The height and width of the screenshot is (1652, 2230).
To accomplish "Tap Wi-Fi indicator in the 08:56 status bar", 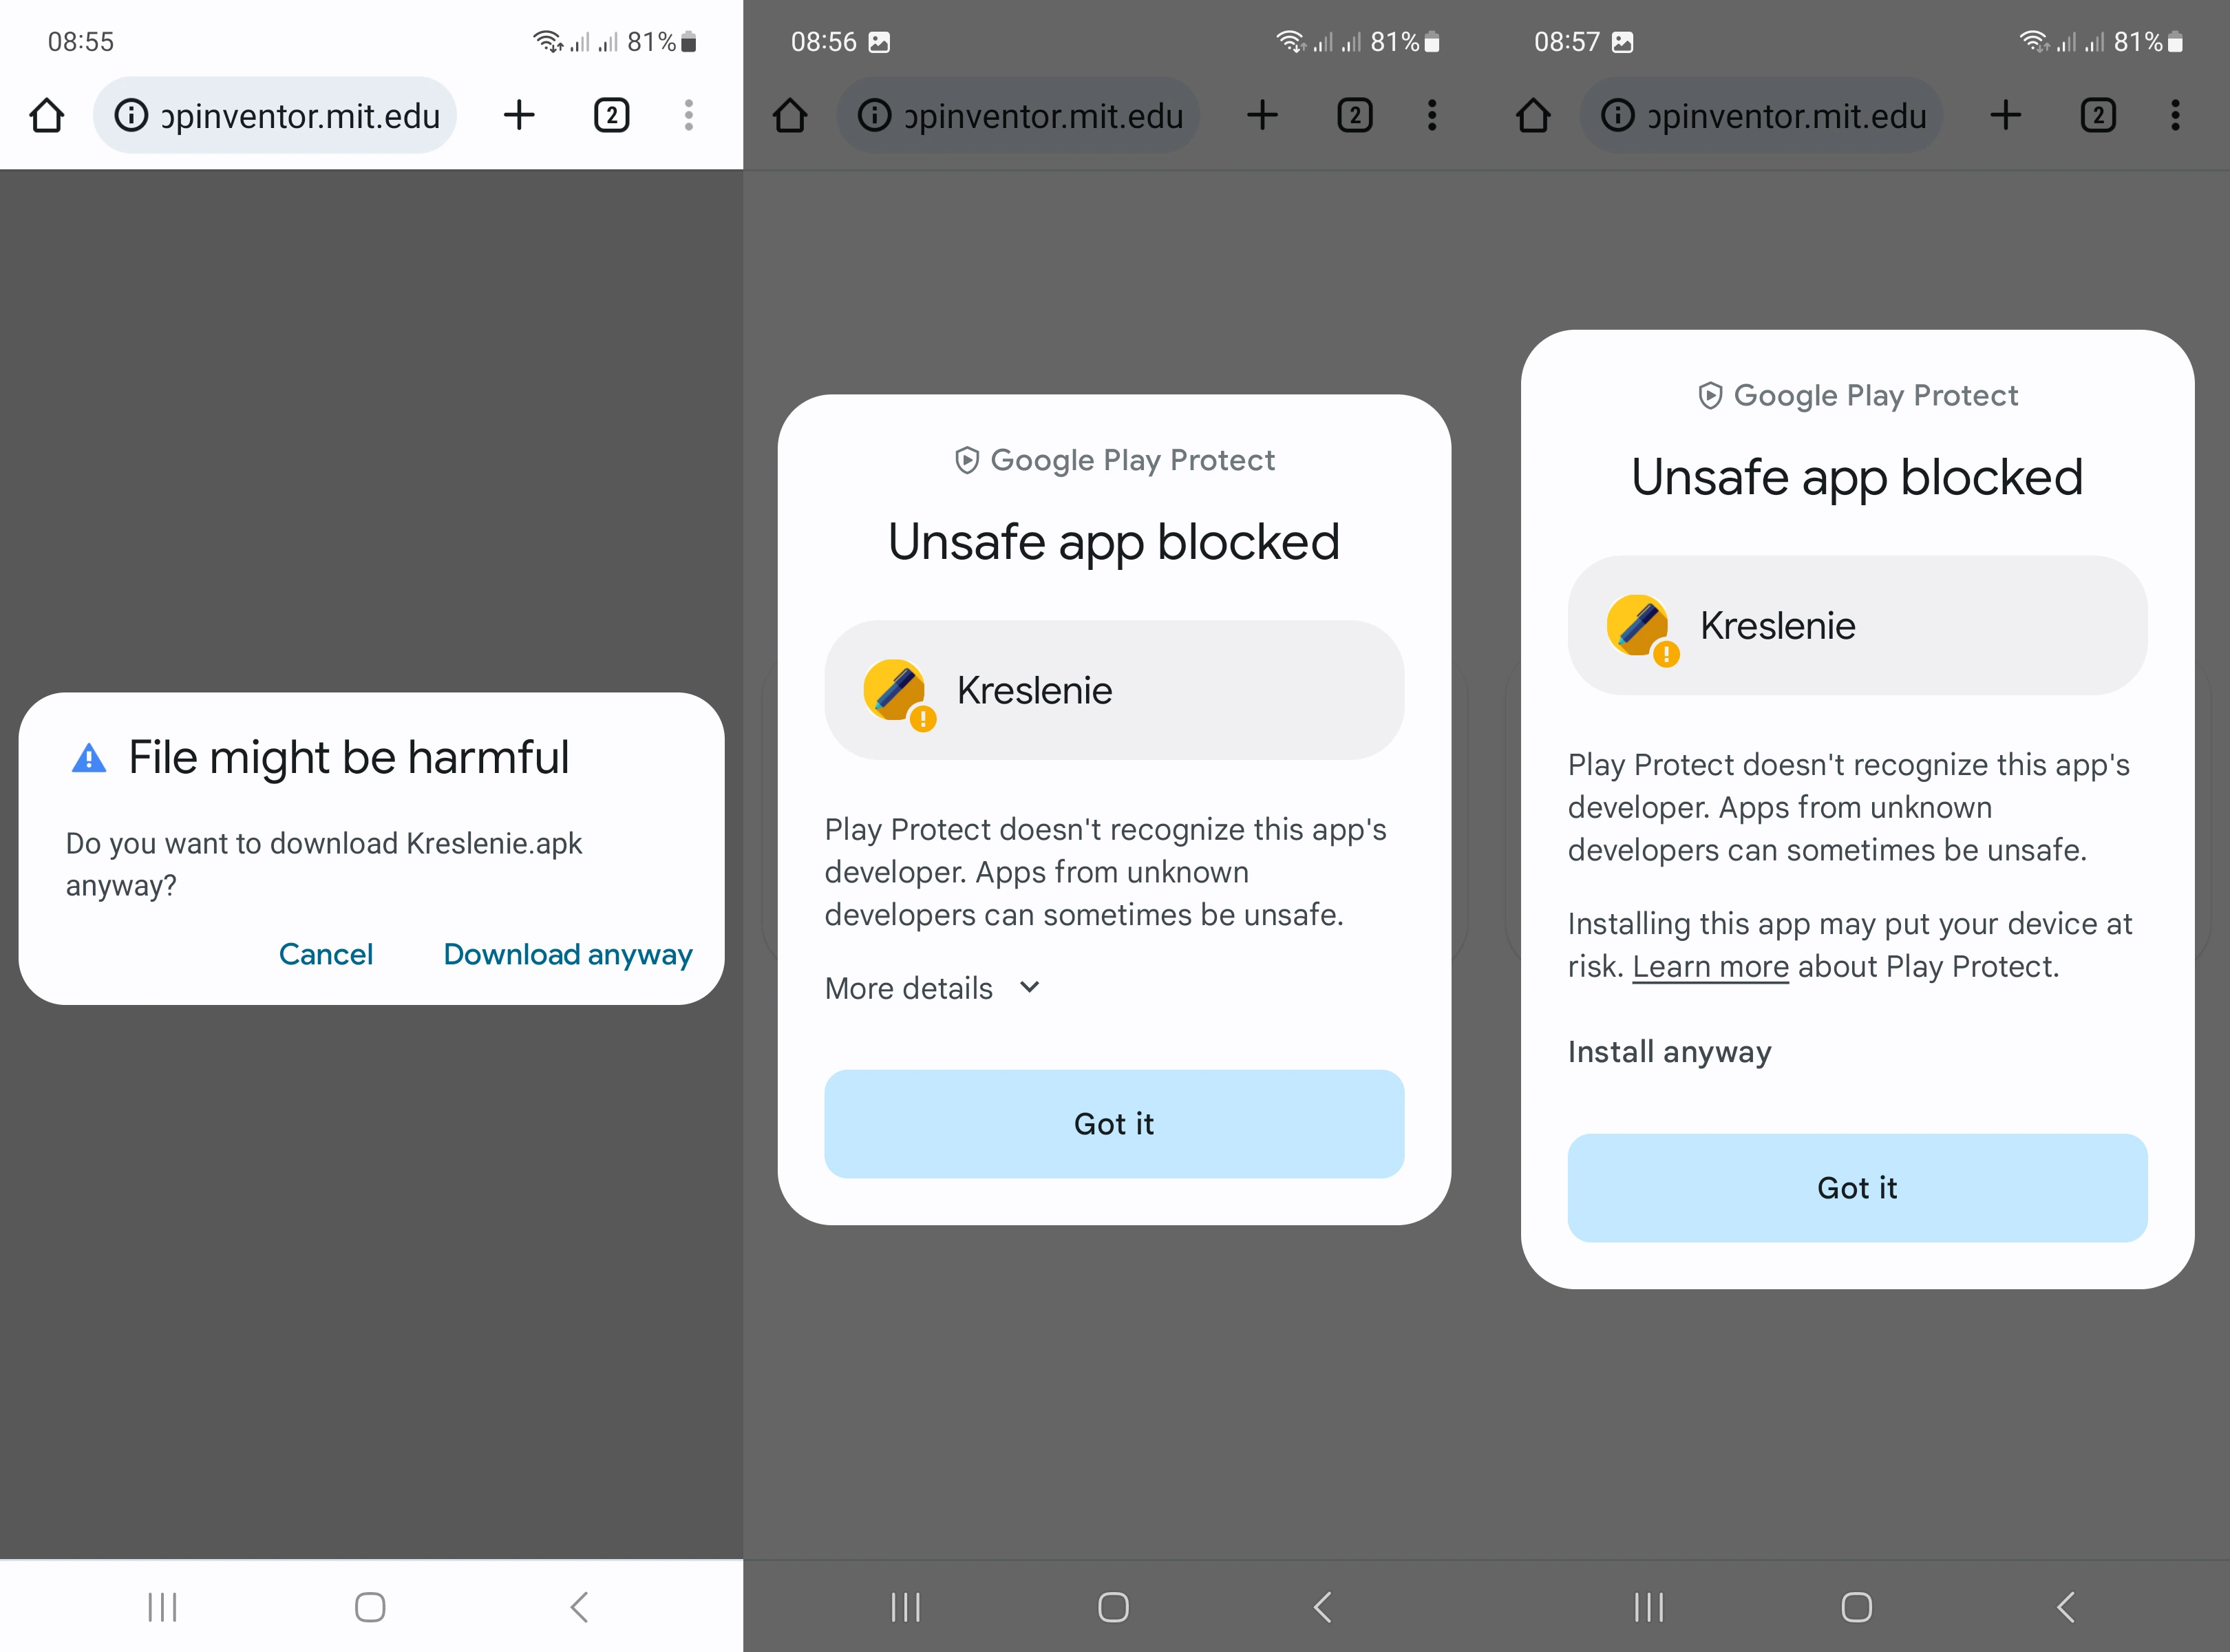I will click(x=1291, y=42).
